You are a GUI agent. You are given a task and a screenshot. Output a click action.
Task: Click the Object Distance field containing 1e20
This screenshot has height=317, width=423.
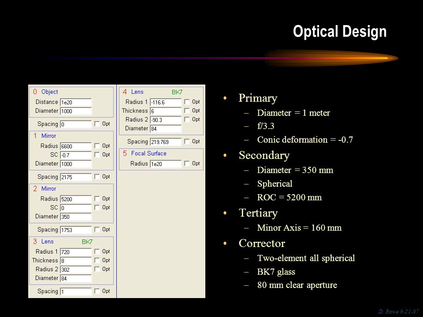[x=76, y=102]
